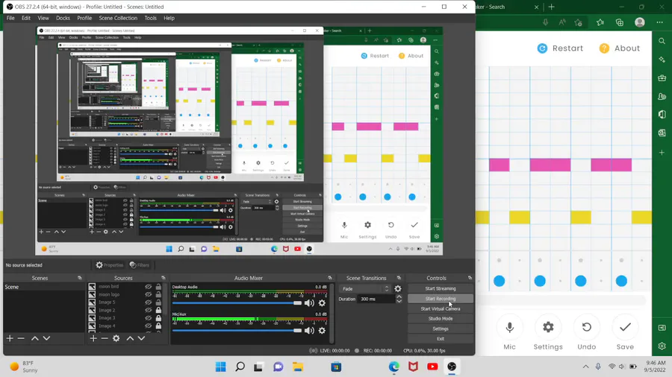Viewport: 672px width, 377px height.
Task: Adjust the Desktop Audio volume slider
Action: [x=237, y=303]
